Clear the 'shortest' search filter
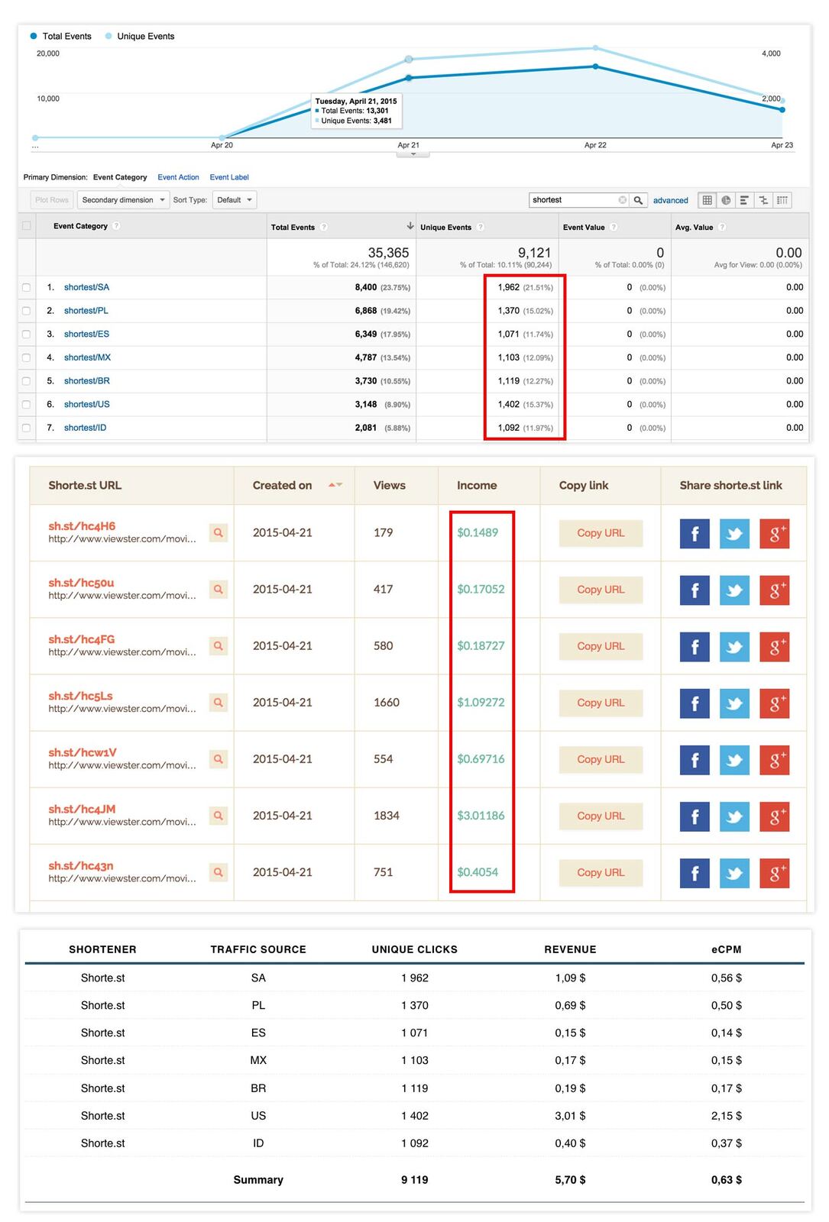Viewport: 829px width, 1222px height. 622,200
